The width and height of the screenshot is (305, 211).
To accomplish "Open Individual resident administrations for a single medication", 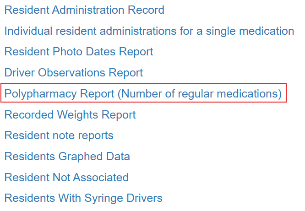I will (149, 31).
